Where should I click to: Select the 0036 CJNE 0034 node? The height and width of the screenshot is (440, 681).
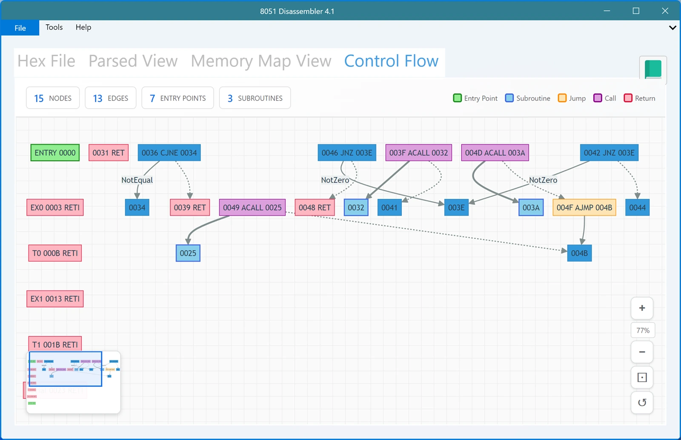pos(169,152)
